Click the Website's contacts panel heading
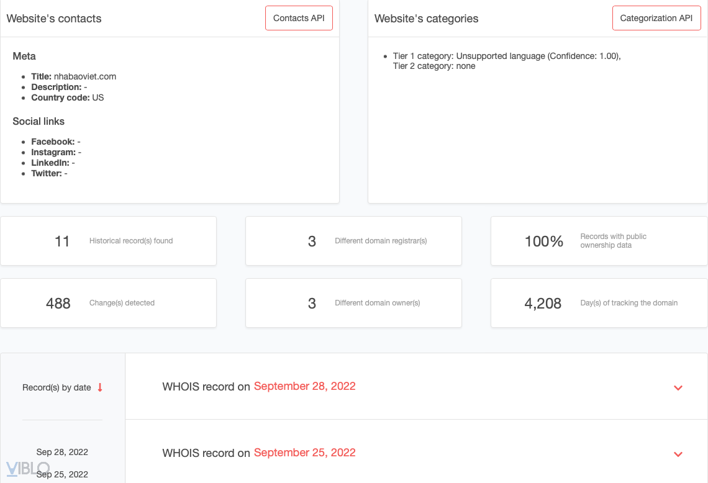 pyautogui.click(x=54, y=19)
